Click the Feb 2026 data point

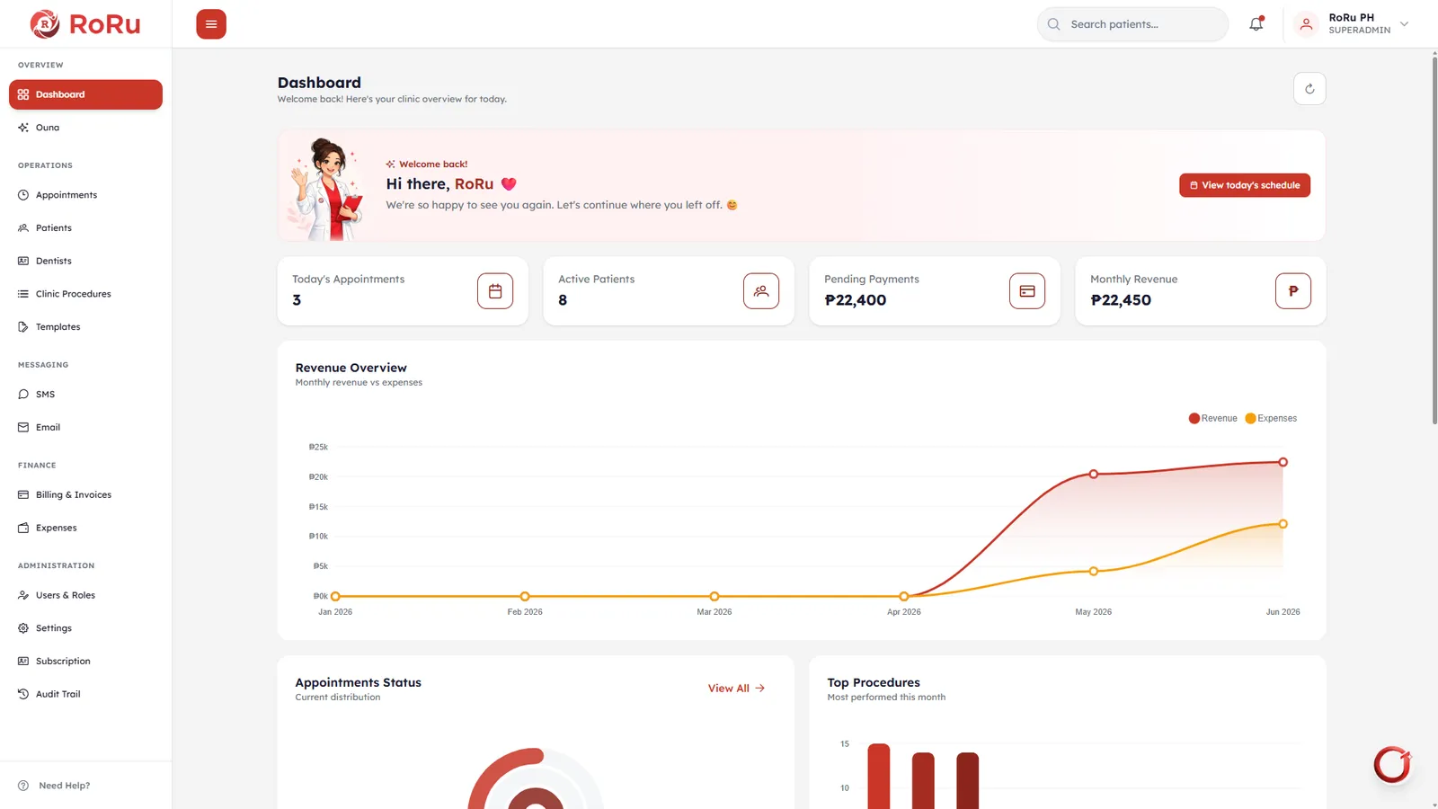pyautogui.click(x=525, y=596)
